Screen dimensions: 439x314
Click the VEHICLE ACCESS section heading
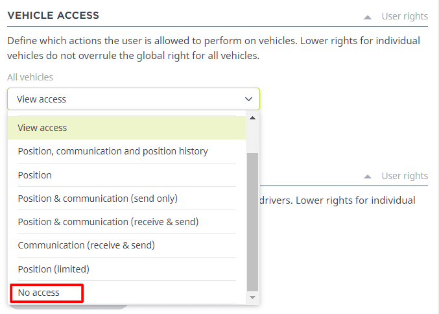click(x=53, y=15)
